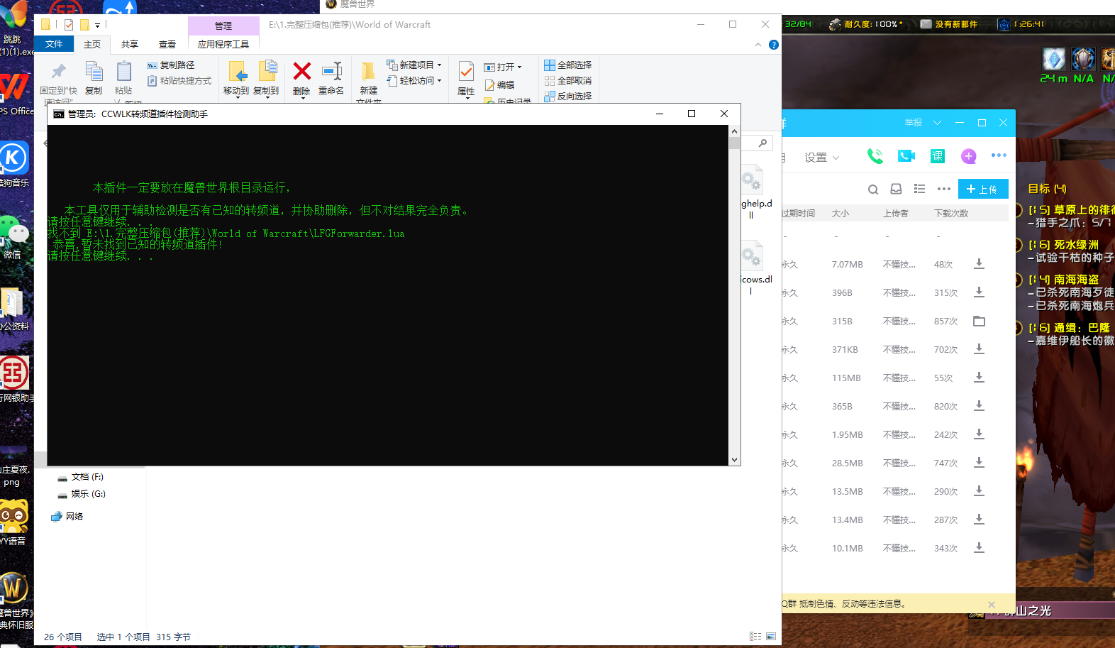Click the search magnifier in group files toolbar
Screen dimensions: 1115x648
coord(873,190)
